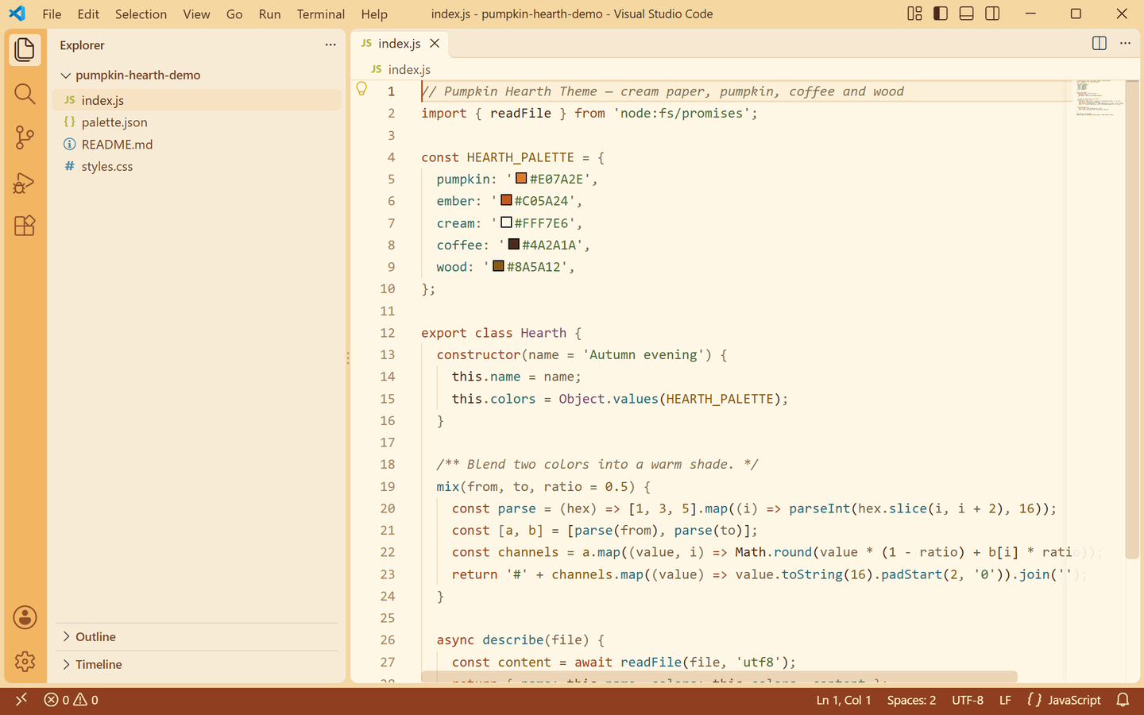Open the Terminal menu
This screenshot has width=1144, height=715.
point(321,14)
